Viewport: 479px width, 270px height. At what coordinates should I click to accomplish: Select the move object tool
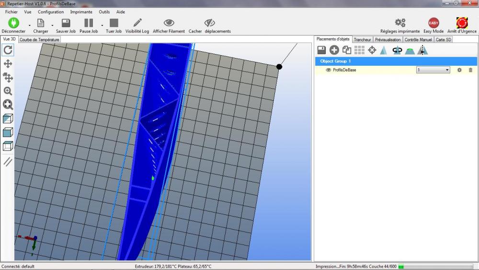click(8, 77)
